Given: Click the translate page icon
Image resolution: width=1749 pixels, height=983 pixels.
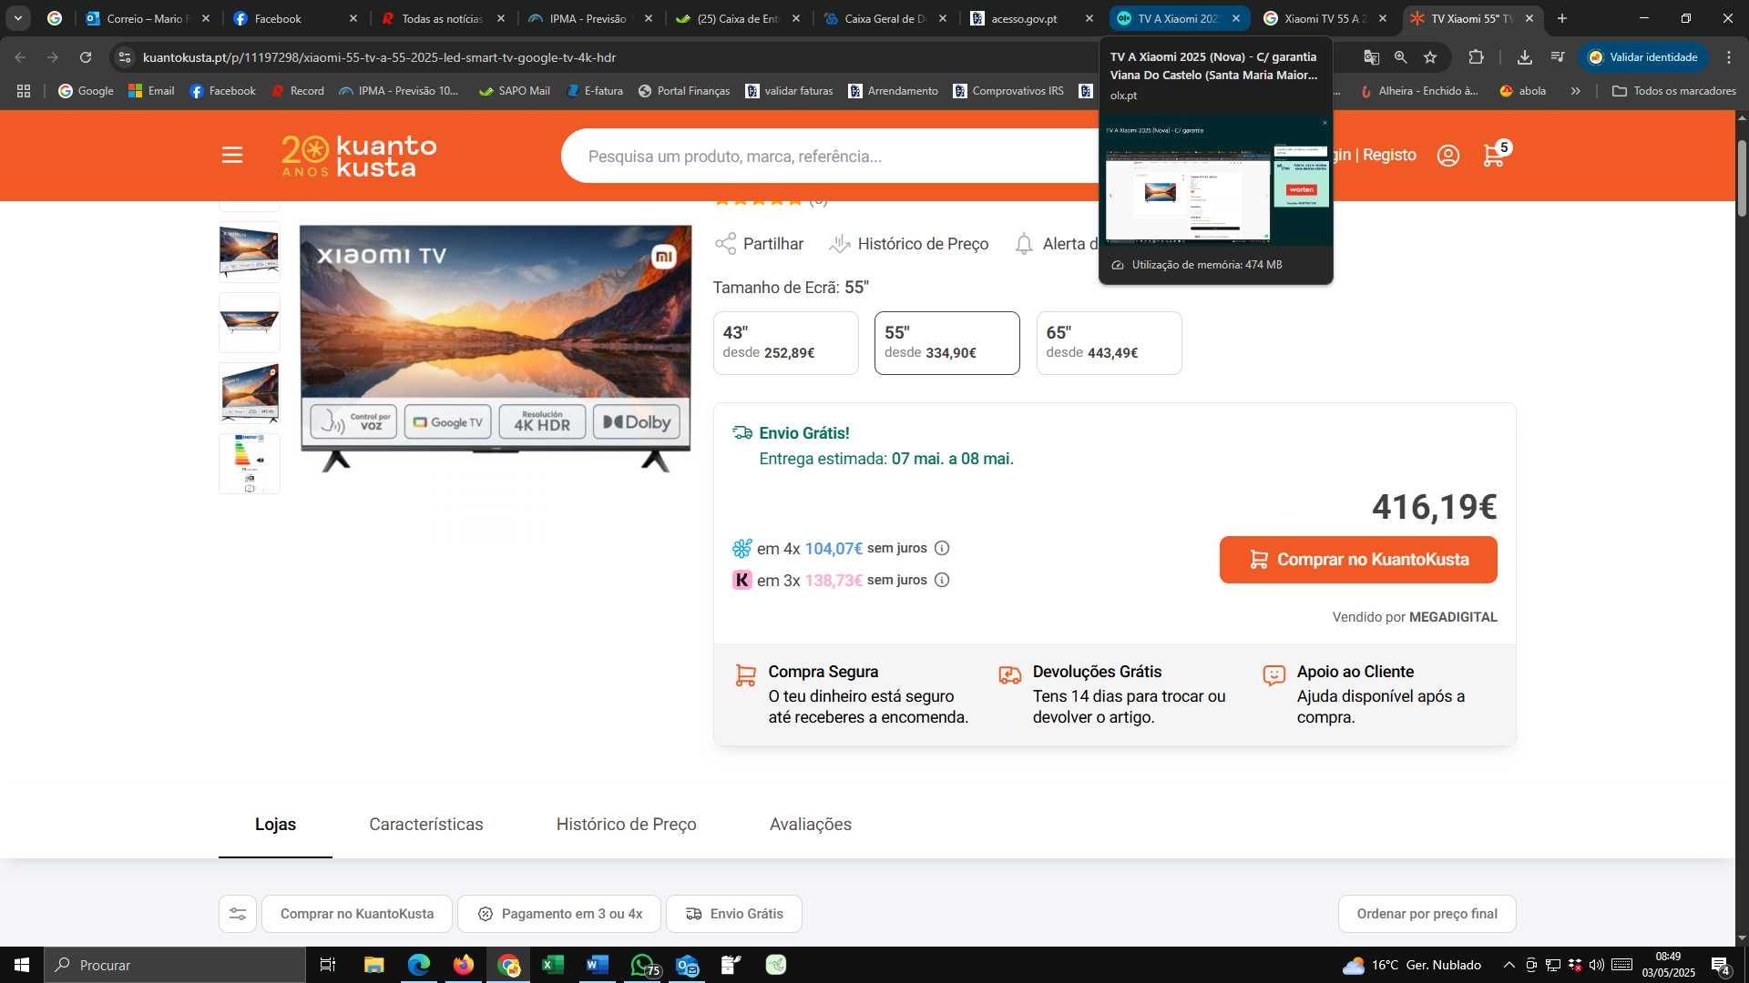Looking at the screenshot, I should pos(1371,57).
